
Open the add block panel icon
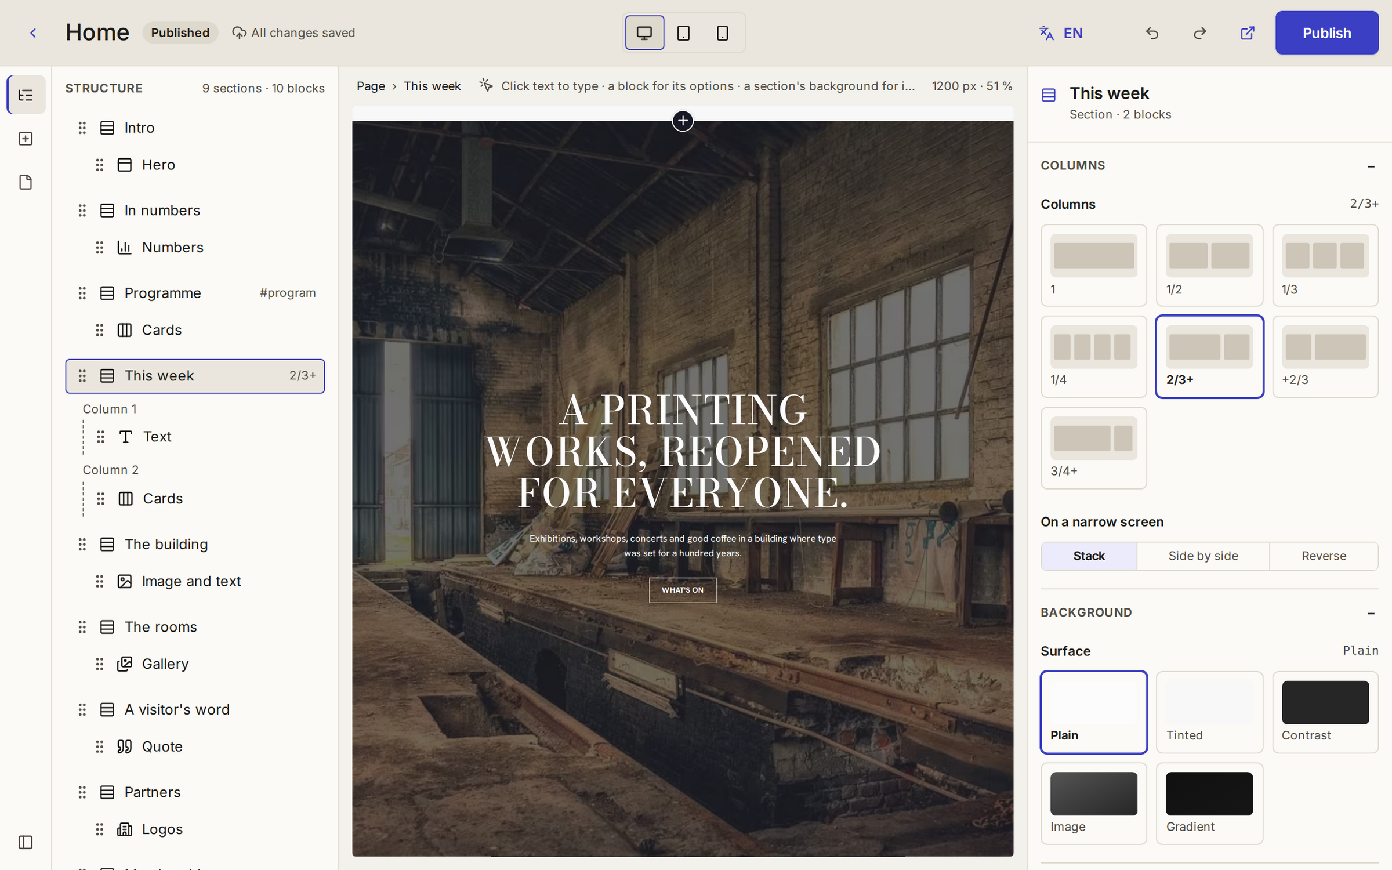point(26,139)
